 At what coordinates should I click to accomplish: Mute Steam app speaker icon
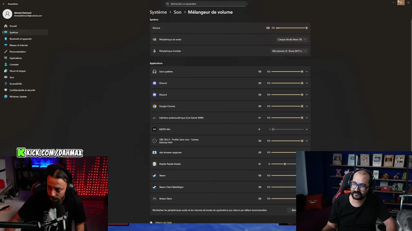tap(260, 175)
